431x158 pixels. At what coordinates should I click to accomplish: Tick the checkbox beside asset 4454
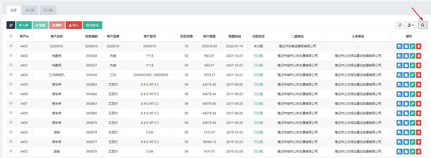[x=11, y=132]
